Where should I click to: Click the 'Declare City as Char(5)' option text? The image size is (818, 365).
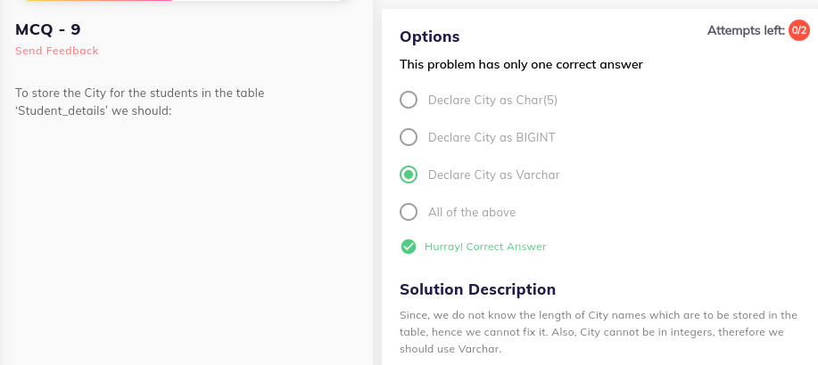point(492,100)
